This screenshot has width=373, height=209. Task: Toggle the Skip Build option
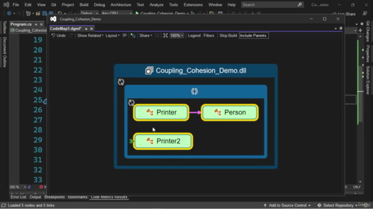228,35
